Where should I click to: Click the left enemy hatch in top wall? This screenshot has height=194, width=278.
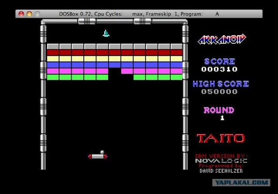tap(87, 21)
